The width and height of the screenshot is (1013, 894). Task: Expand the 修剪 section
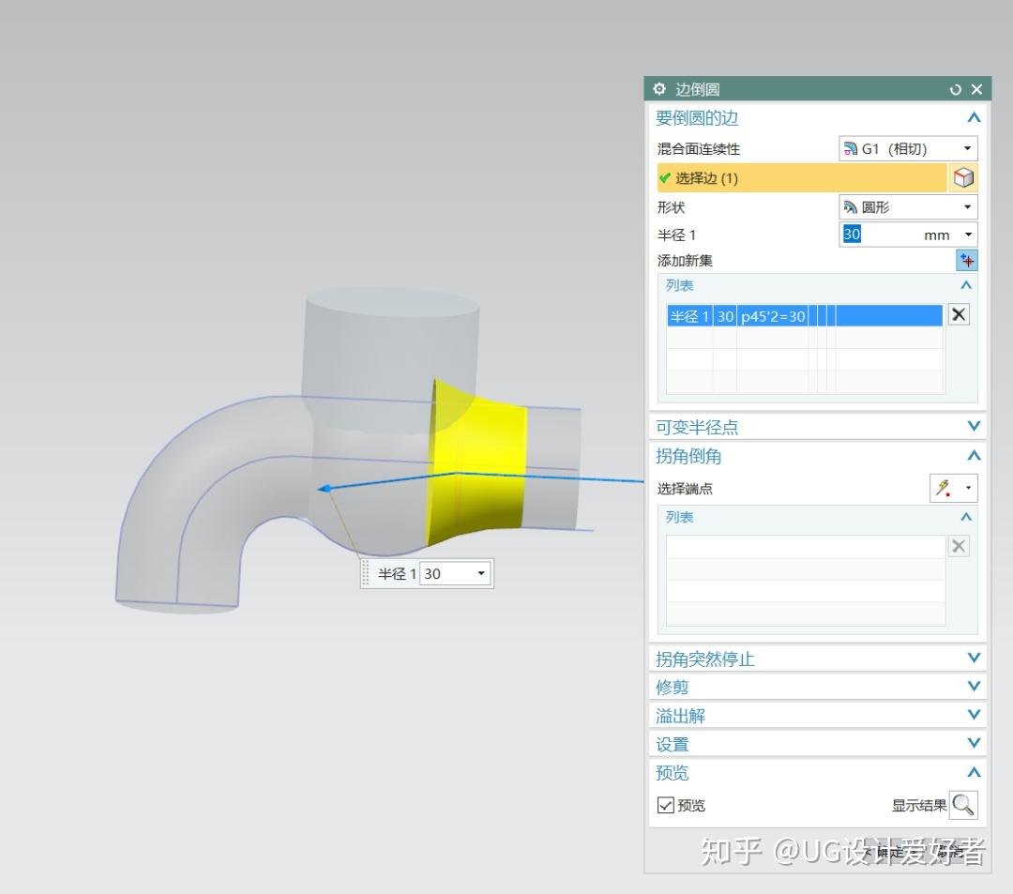click(974, 687)
